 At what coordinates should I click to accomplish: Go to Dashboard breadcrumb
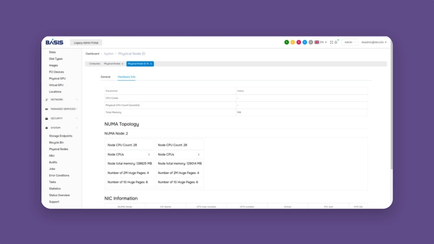[92, 54]
